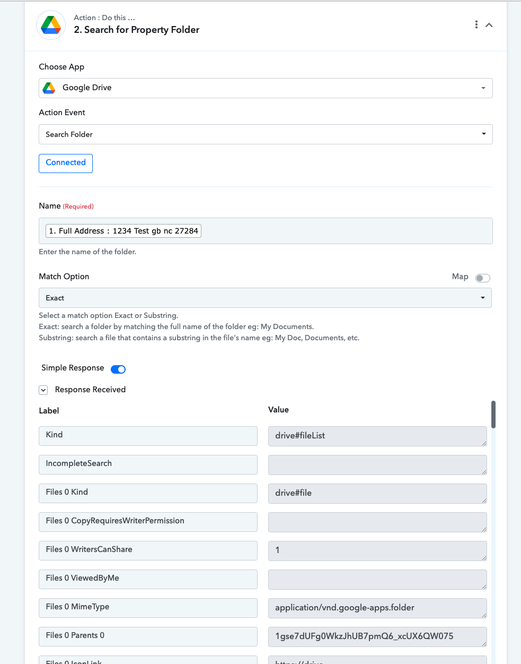Click the Google Drive logo in step header
The image size is (521, 664).
[x=51, y=25]
